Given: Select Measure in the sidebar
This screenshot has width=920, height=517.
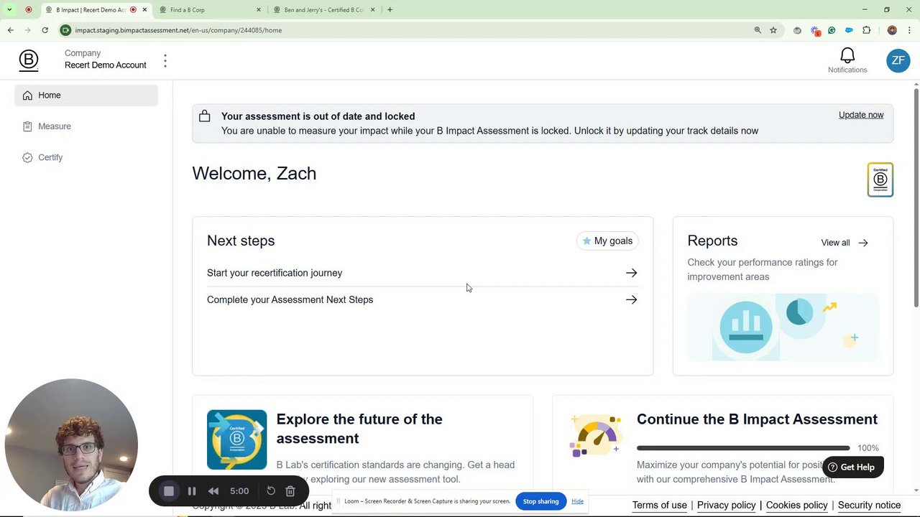Looking at the screenshot, I should click(55, 126).
